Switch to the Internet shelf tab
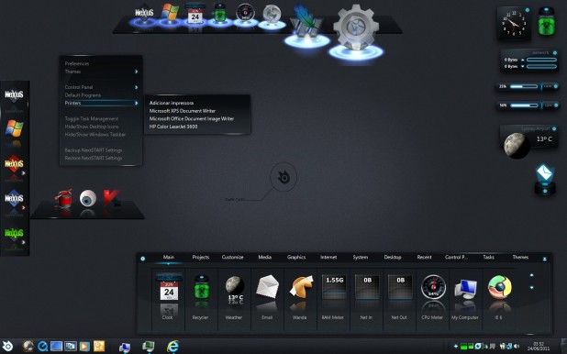This screenshot has height=354, width=567. pos(328,257)
